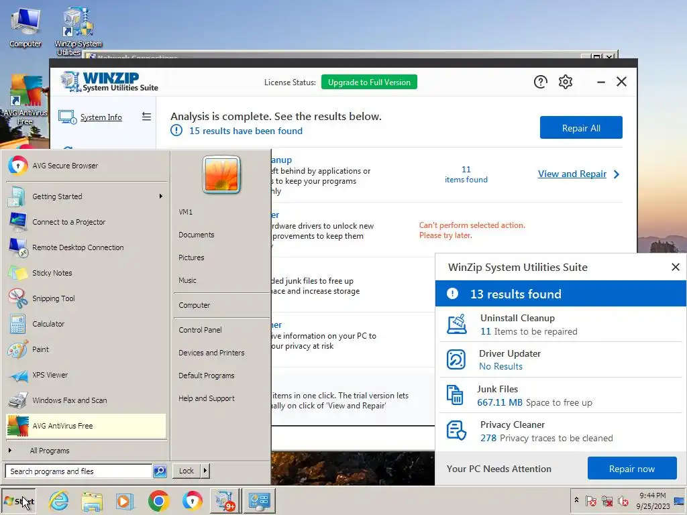This screenshot has height=515, width=687.
Task: Click the Lock button
Action: [187, 471]
